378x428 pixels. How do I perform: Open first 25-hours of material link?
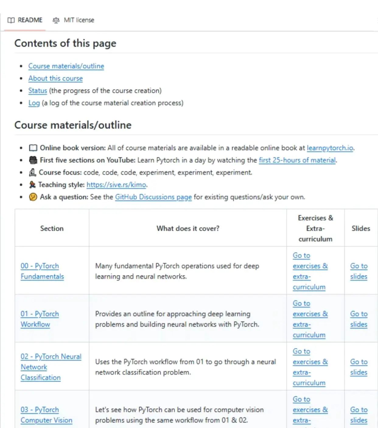pyautogui.click(x=297, y=160)
